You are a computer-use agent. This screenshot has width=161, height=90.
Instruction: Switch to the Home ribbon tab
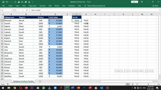point(11,6)
